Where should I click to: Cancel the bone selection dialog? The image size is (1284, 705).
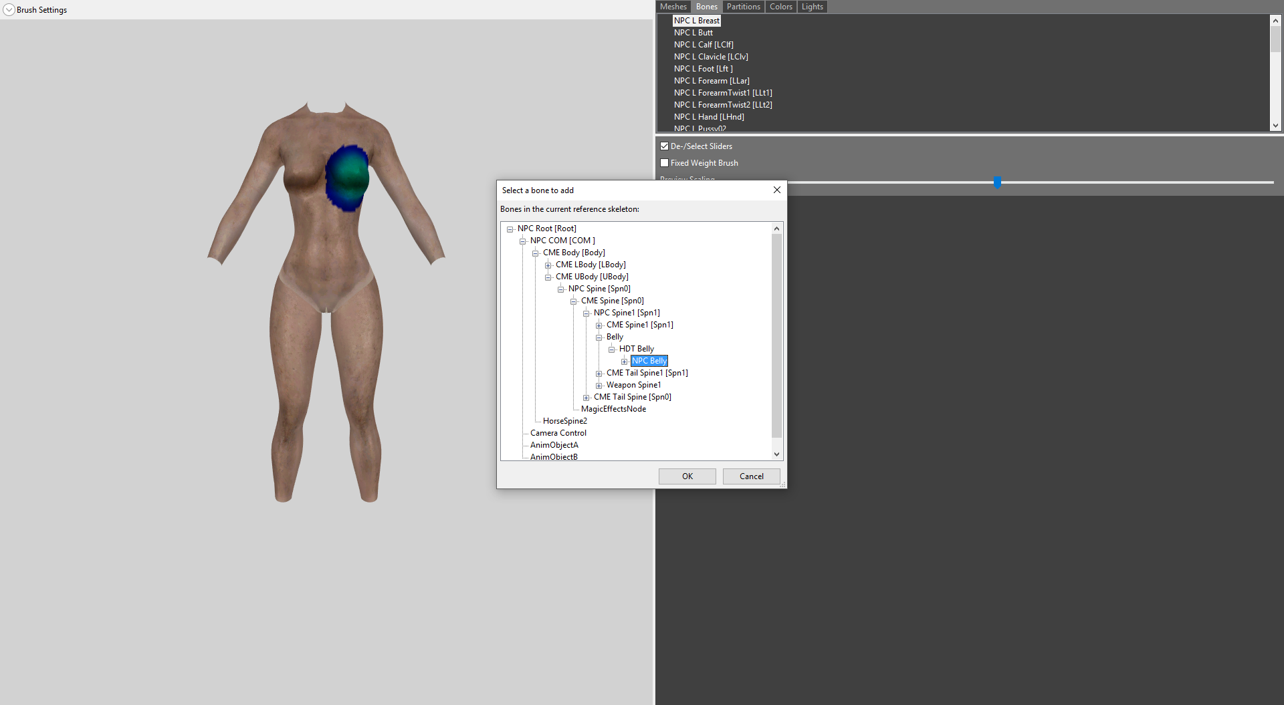click(x=751, y=476)
